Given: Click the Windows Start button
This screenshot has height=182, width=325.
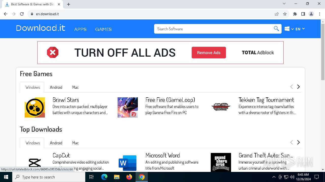Looking at the screenshot, I should tap(6, 177).
